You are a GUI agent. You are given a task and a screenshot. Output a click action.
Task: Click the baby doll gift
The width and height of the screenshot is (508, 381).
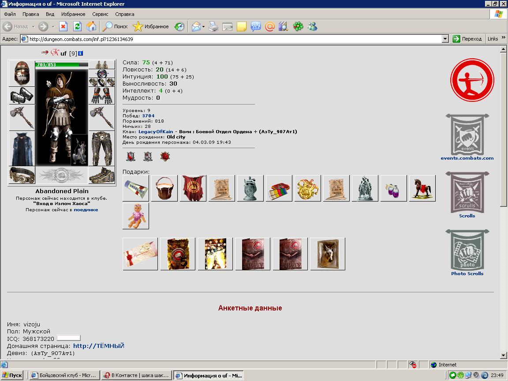(136, 216)
